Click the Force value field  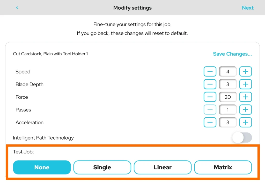click(x=228, y=97)
